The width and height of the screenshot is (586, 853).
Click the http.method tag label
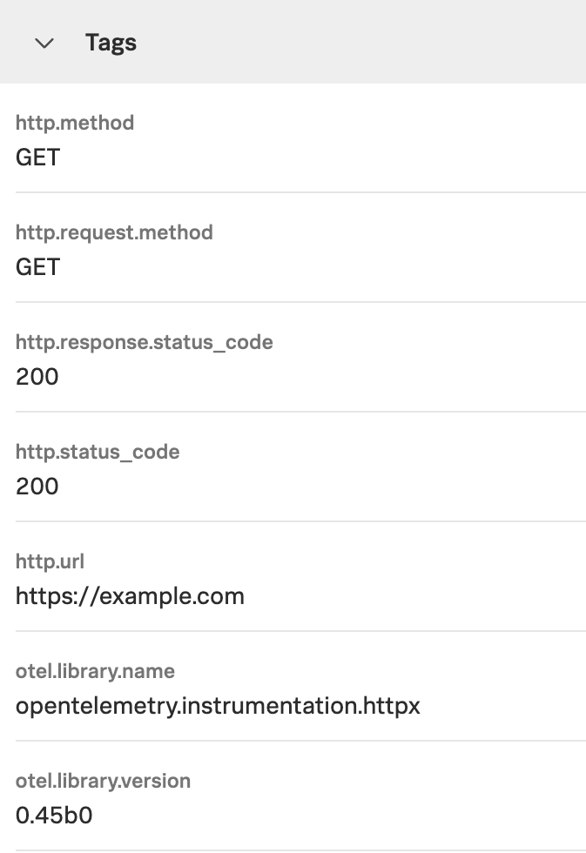(x=75, y=123)
